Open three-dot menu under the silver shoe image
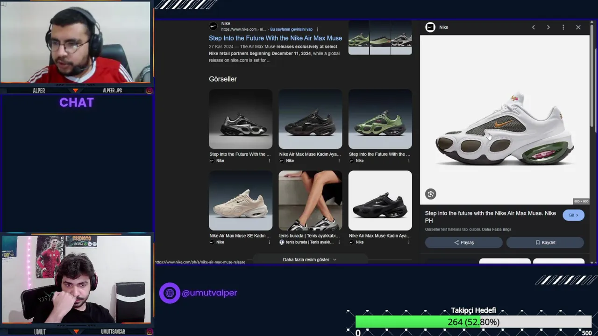The height and width of the screenshot is (336, 598). (x=269, y=161)
